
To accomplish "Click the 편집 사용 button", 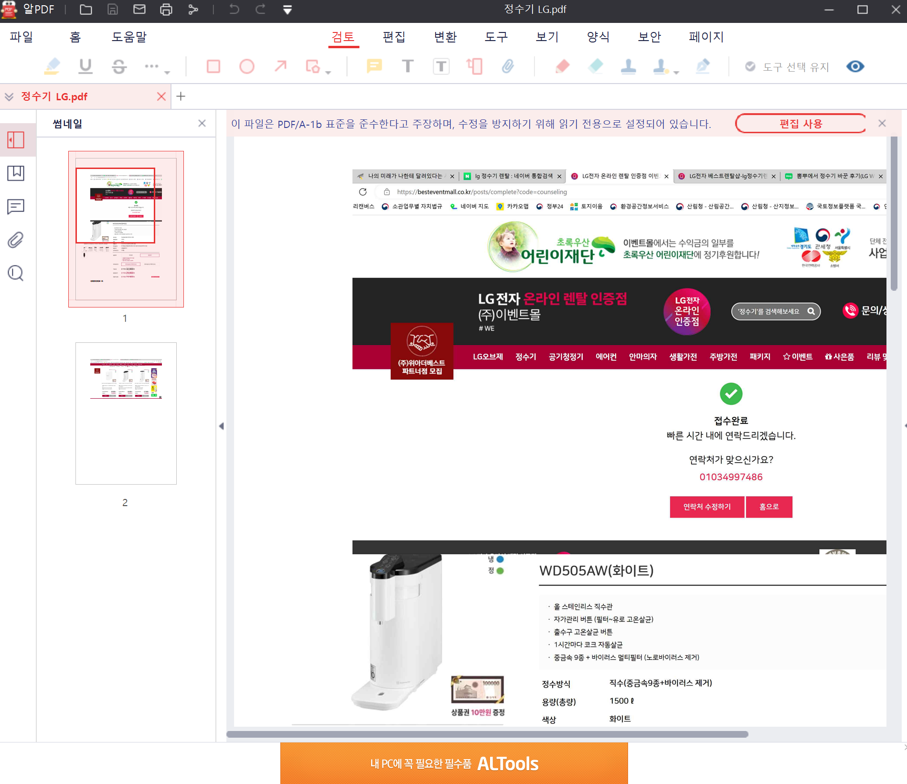I will coord(800,124).
